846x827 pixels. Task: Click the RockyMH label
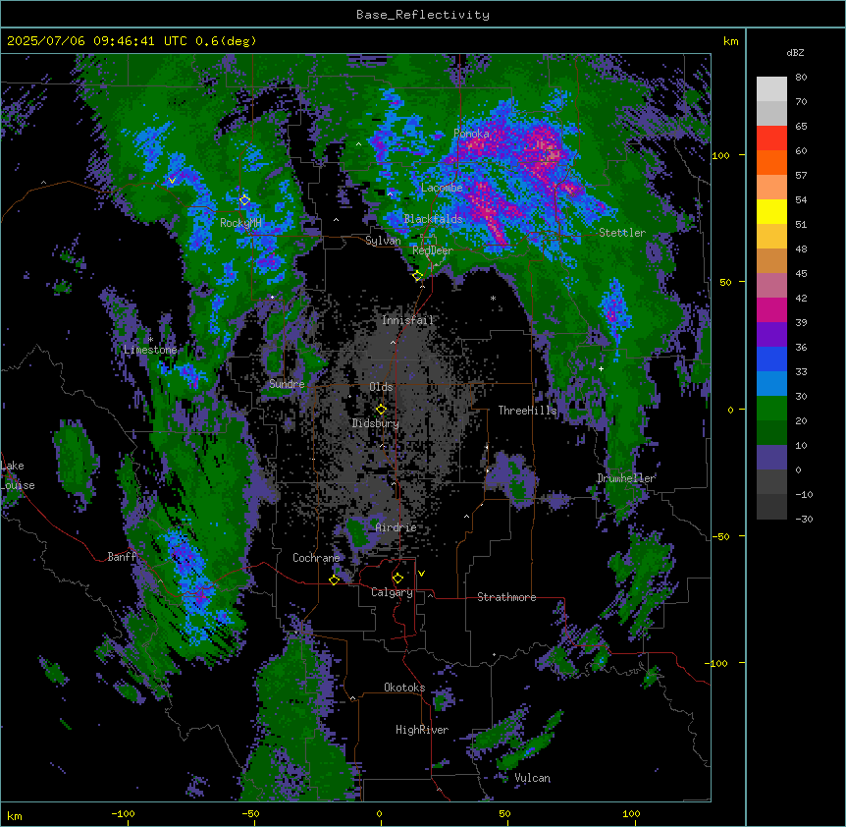point(240,223)
